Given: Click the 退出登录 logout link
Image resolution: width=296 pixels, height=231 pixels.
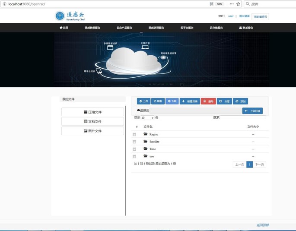Looking at the screenshot, I should tap(244, 16).
